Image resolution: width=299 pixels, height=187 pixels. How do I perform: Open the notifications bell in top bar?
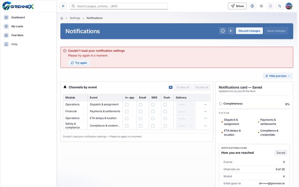point(271,6)
